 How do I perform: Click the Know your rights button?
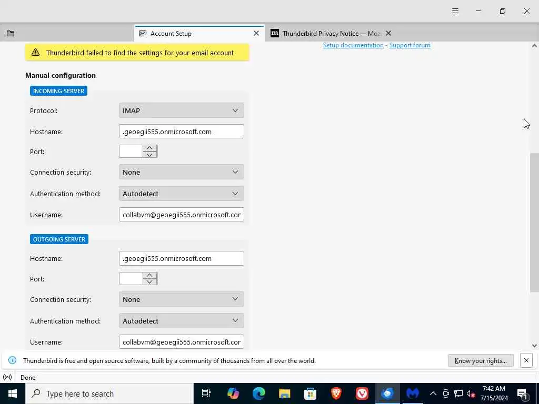point(481,361)
